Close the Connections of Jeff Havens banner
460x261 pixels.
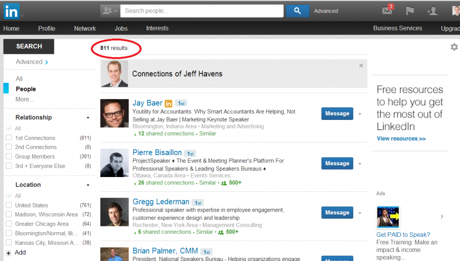tap(361, 66)
